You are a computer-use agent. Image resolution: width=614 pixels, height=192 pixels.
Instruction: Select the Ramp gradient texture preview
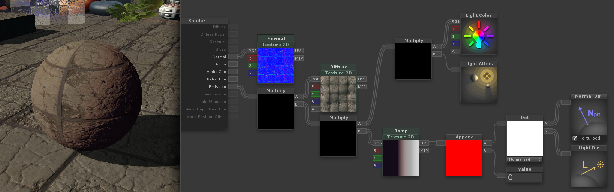[401, 158]
